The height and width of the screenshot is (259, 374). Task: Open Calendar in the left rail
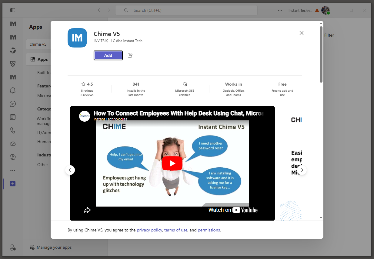click(13, 117)
